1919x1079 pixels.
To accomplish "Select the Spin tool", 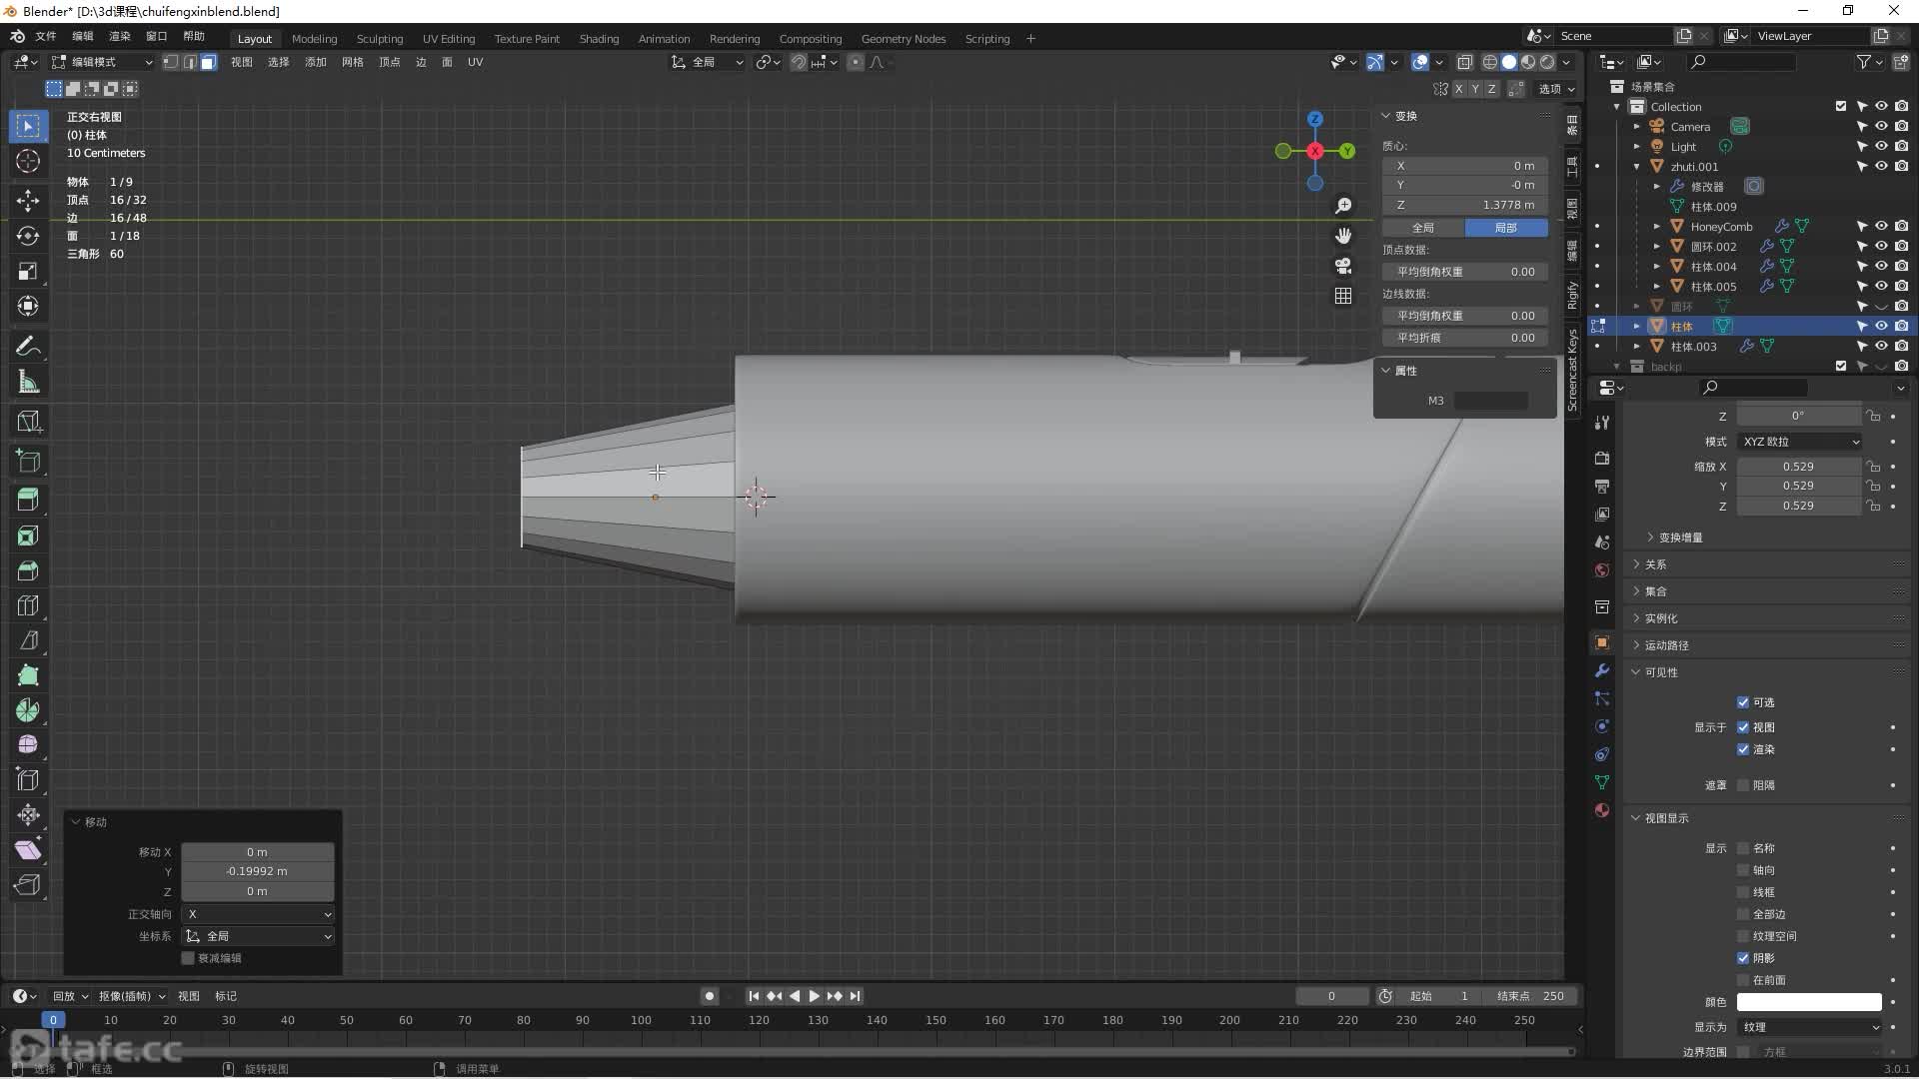I will 28,710.
